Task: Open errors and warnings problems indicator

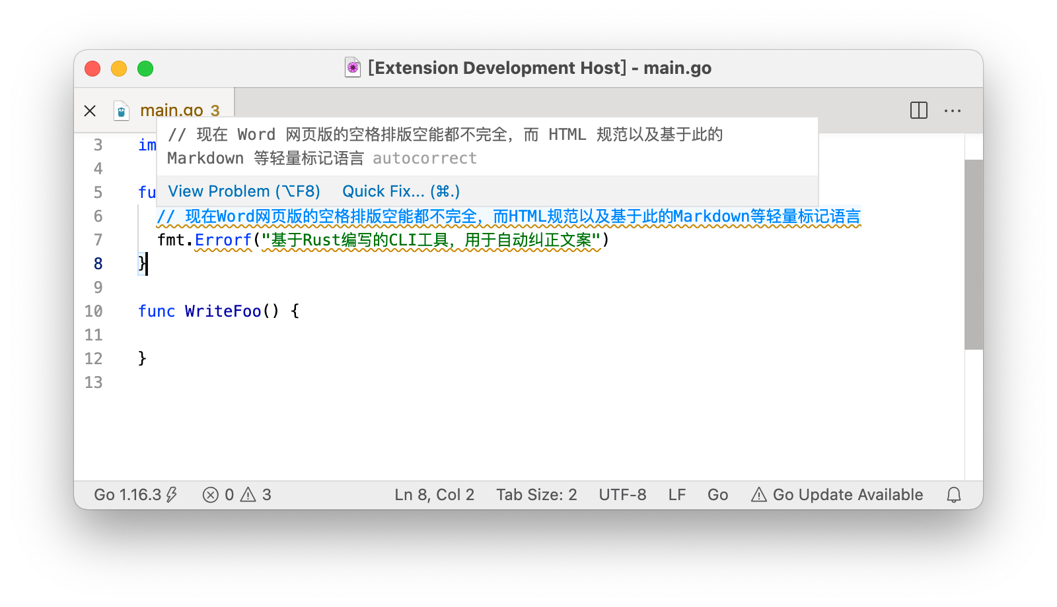Action: click(237, 495)
